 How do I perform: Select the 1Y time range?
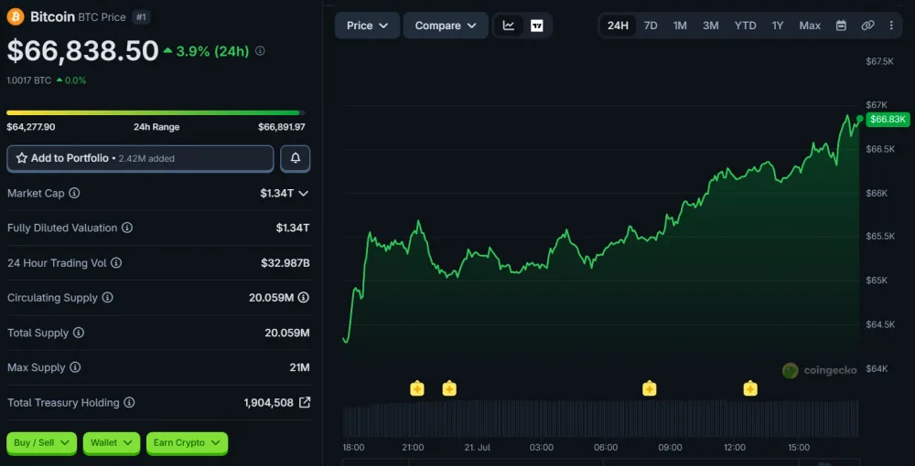[778, 26]
